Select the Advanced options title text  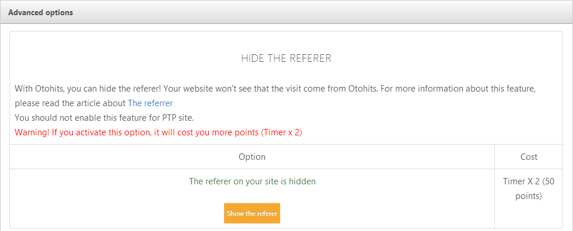point(41,12)
